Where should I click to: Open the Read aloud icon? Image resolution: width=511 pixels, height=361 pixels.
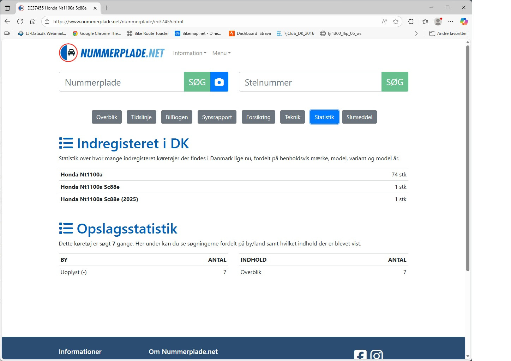pyautogui.click(x=384, y=21)
